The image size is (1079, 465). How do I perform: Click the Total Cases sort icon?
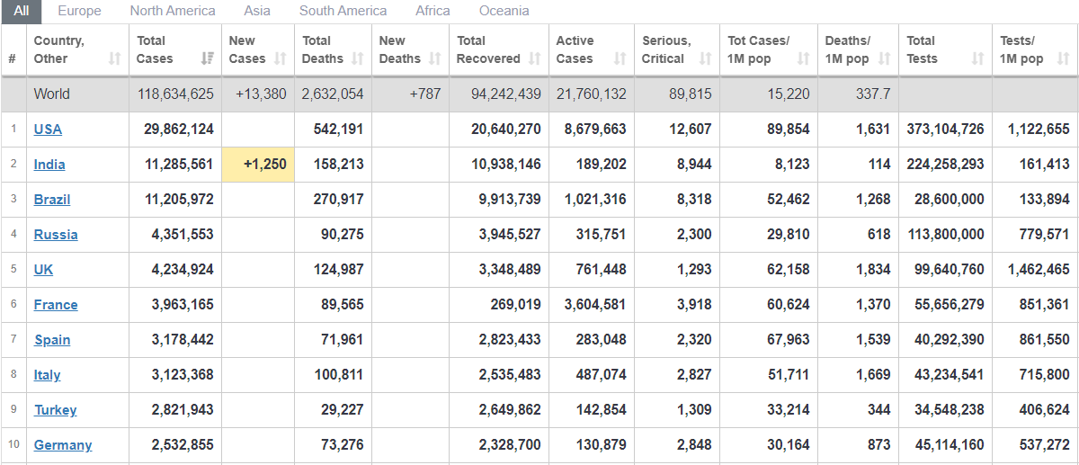(208, 58)
